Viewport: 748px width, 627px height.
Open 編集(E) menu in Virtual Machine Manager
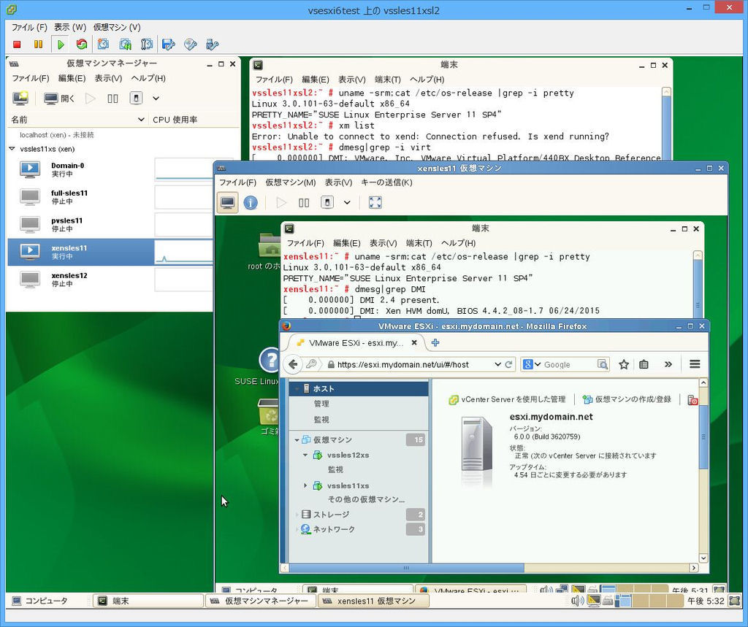[72, 78]
